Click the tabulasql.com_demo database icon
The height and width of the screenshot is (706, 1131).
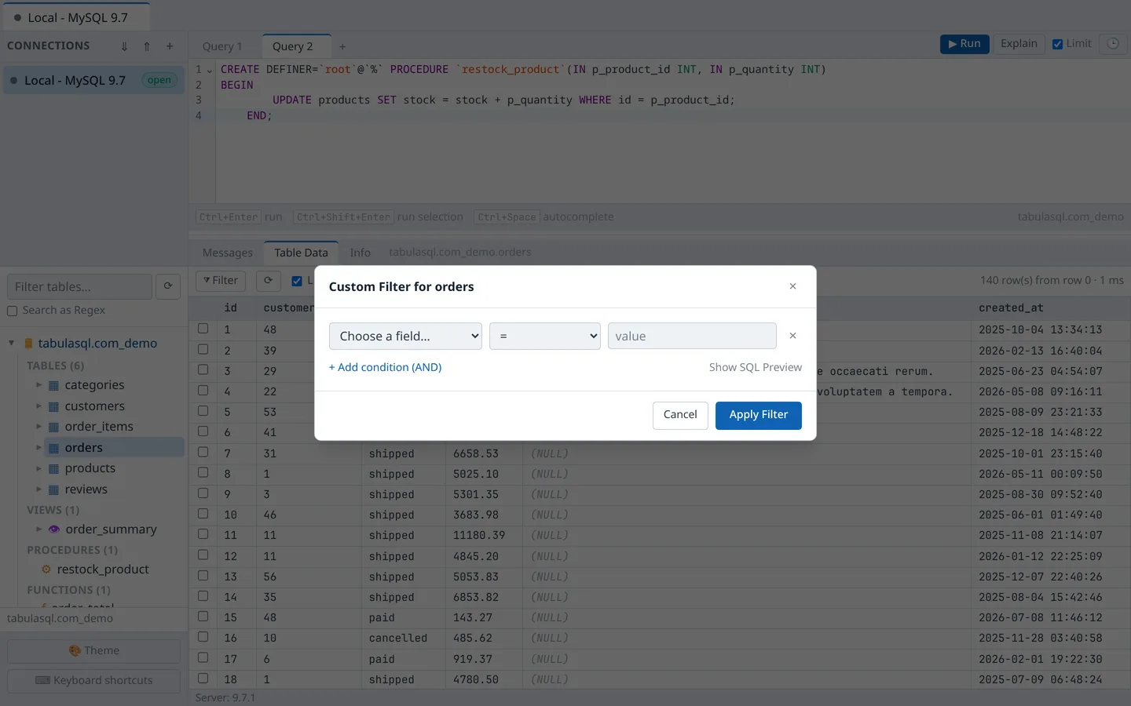click(x=28, y=344)
